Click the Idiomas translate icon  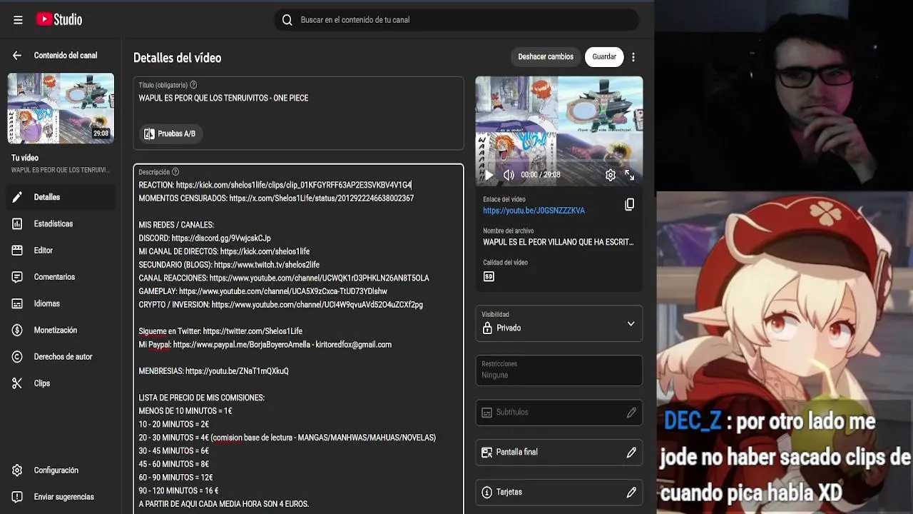coord(17,303)
